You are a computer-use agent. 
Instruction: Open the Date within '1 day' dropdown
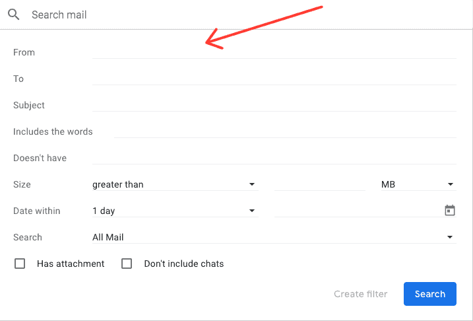click(174, 211)
